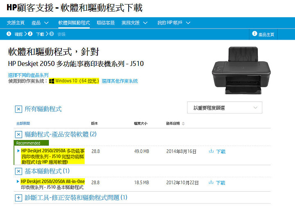Open 支援主頁 in the navigation bar

(16, 23)
